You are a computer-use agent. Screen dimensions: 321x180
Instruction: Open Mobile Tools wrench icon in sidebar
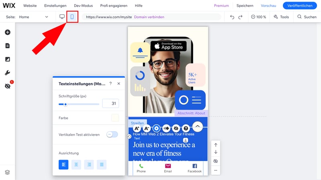pyautogui.click(x=8, y=73)
